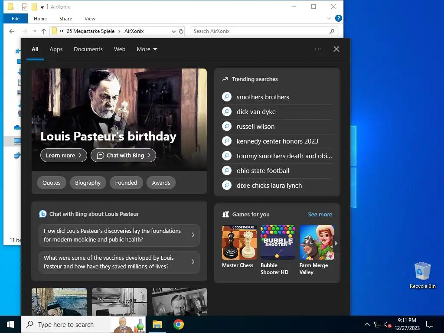Show hidden system tray icons
Viewport: 444px width, 333px height.
367,324
